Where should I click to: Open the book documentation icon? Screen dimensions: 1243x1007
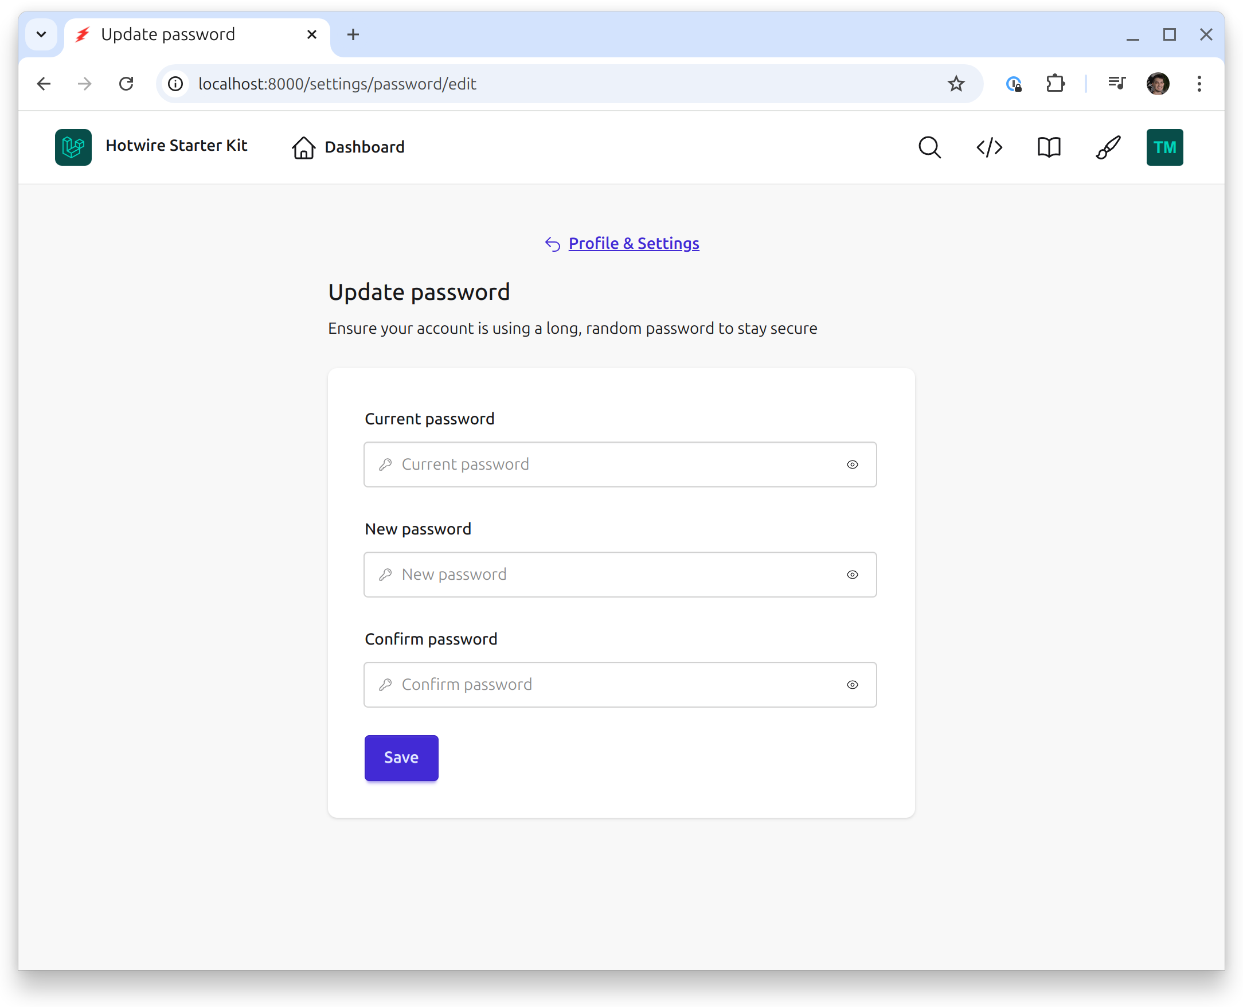1049,147
